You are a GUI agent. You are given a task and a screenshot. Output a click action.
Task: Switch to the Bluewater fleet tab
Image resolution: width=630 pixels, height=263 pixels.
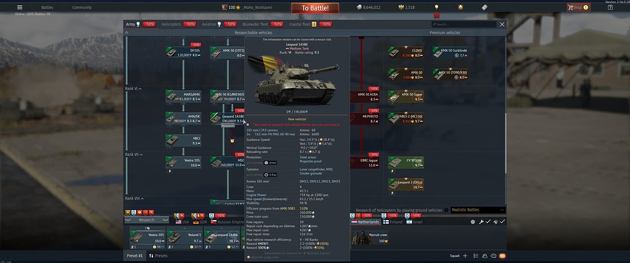255,24
